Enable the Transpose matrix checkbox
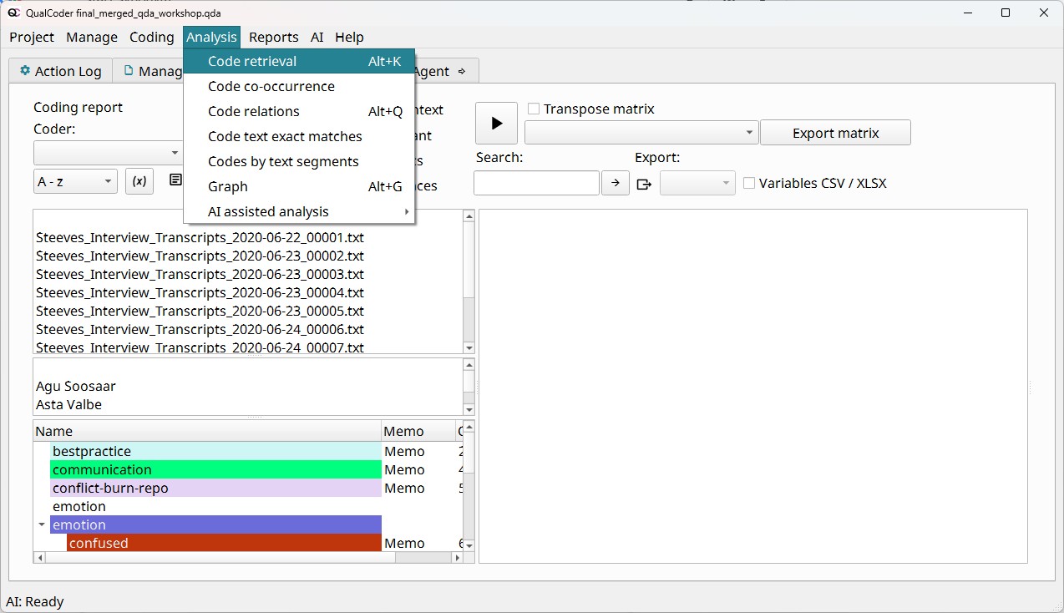The image size is (1064, 613). click(x=534, y=109)
